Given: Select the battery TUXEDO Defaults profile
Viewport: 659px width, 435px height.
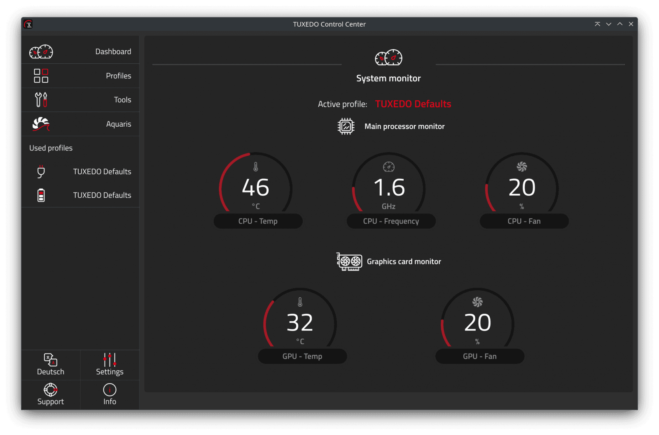Looking at the screenshot, I should click(x=80, y=195).
